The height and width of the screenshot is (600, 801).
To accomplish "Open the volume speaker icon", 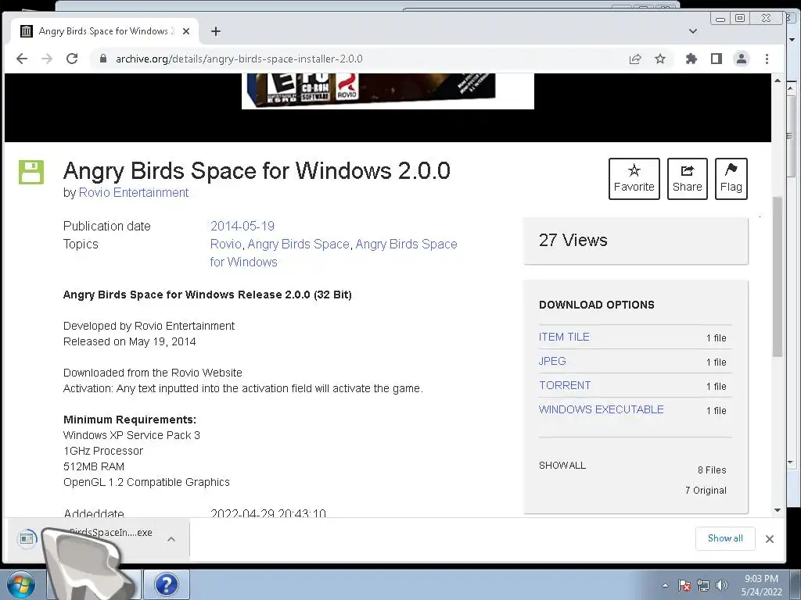I will coord(721,585).
